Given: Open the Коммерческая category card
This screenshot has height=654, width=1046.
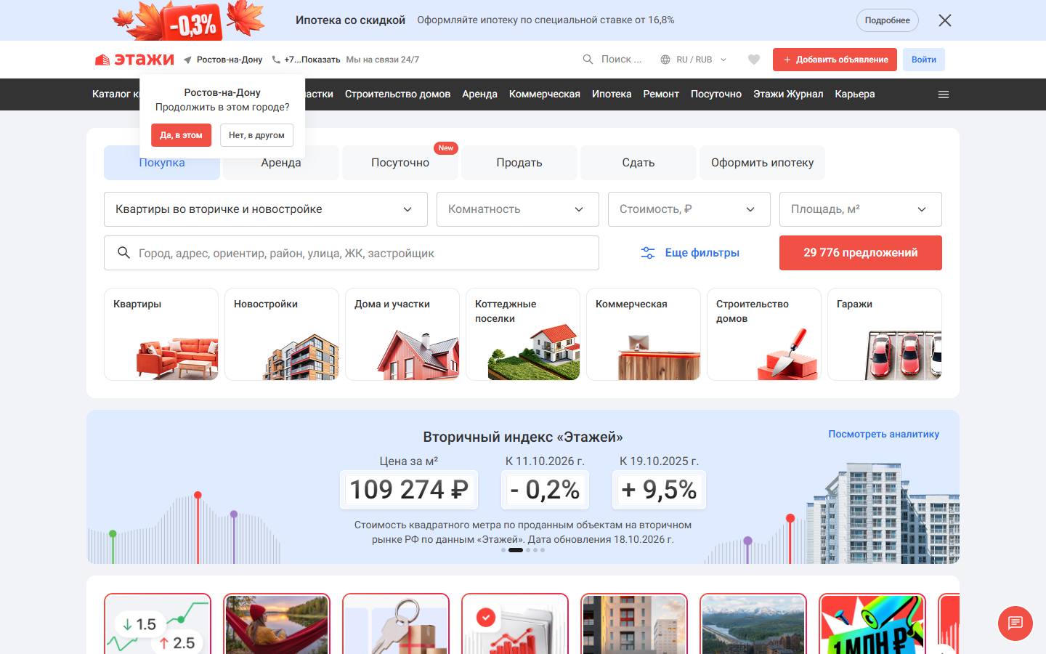Looking at the screenshot, I should click(644, 334).
